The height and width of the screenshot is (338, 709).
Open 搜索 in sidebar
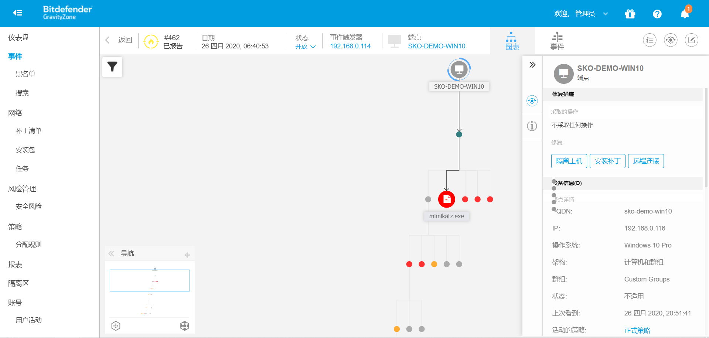coord(22,93)
